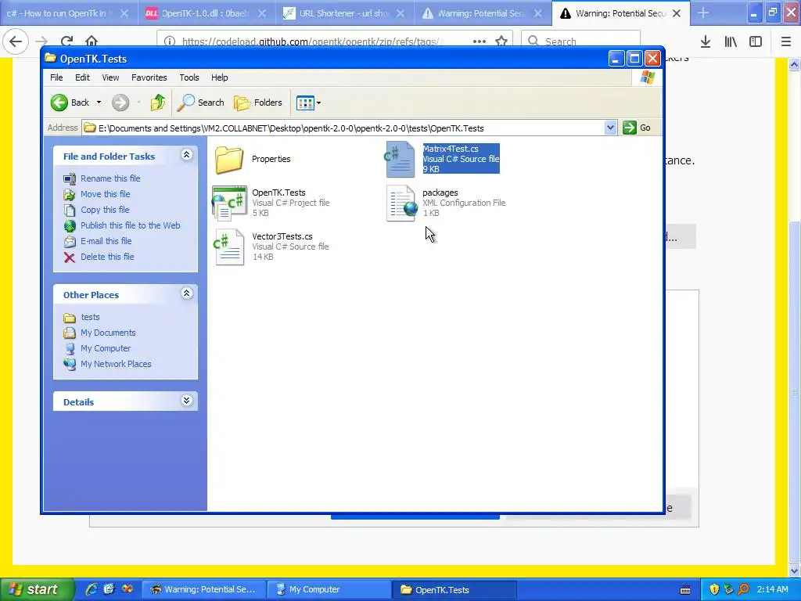This screenshot has width=801, height=601.
Task: Bookmark the page with the star icon
Action: tap(501, 41)
